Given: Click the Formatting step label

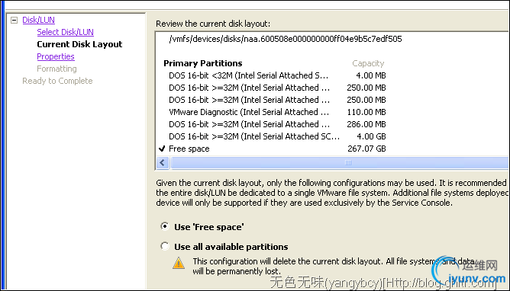Looking at the screenshot, I should (56, 69).
